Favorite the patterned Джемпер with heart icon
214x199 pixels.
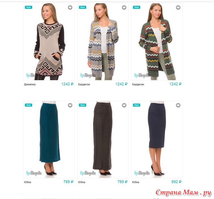(x=70, y=7)
